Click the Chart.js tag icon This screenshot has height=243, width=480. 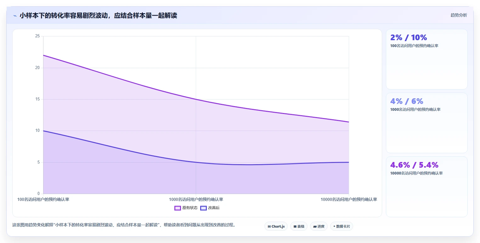pyautogui.click(x=269, y=226)
